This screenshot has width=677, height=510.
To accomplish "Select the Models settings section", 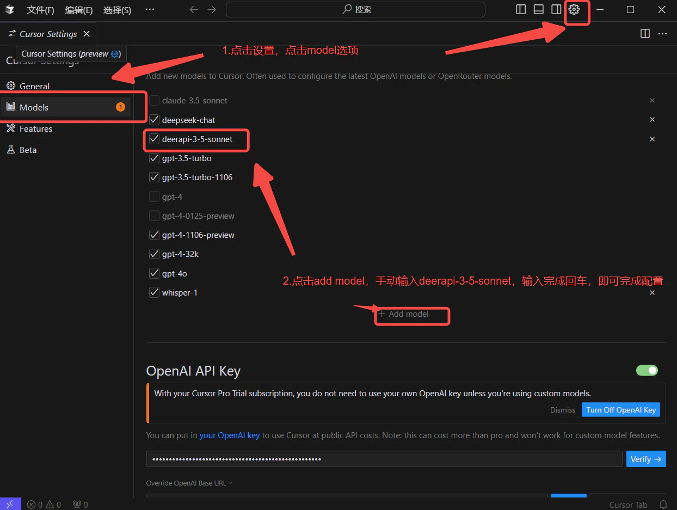I will click(x=65, y=107).
